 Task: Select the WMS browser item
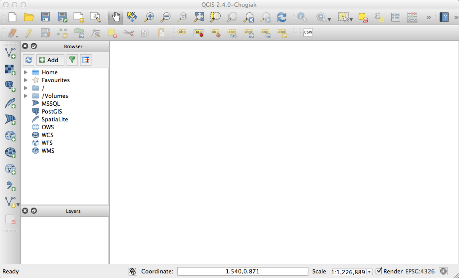coord(48,151)
